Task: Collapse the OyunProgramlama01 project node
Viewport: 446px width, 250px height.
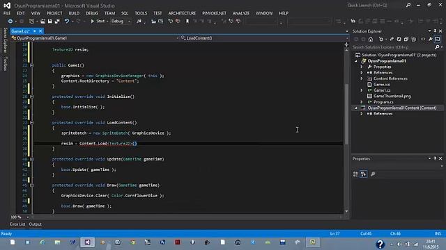Action: click(x=356, y=61)
